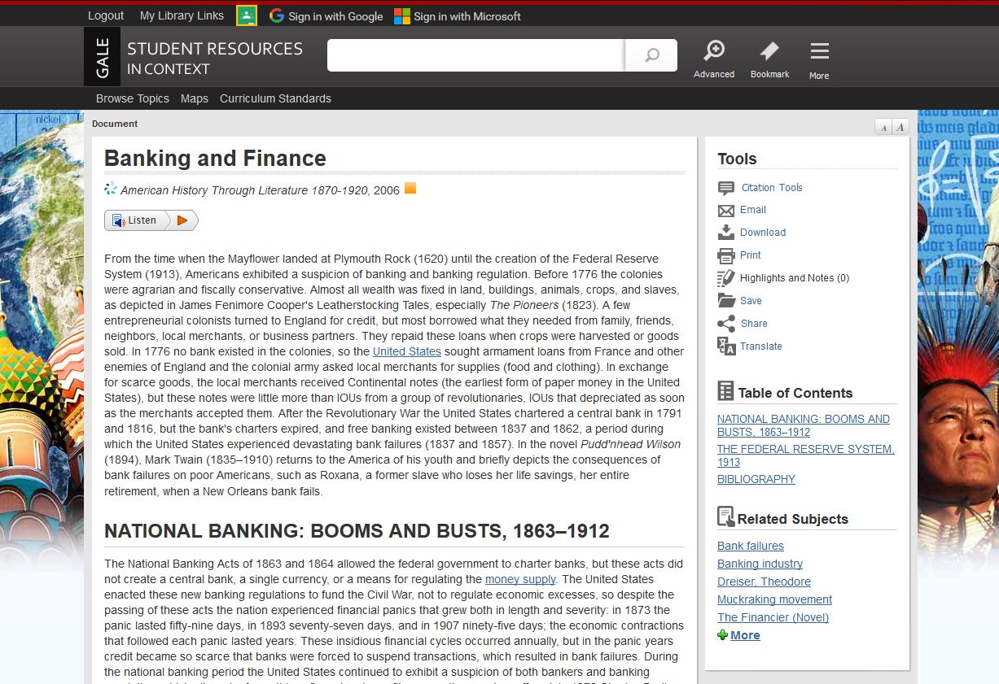Open Browse Topics menu

[x=133, y=98]
